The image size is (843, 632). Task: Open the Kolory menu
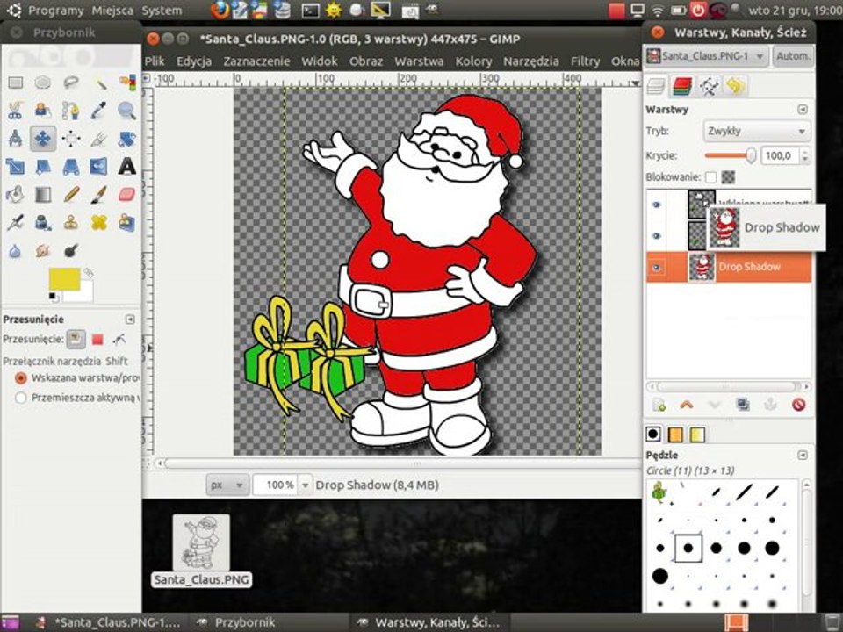tap(473, 61)
